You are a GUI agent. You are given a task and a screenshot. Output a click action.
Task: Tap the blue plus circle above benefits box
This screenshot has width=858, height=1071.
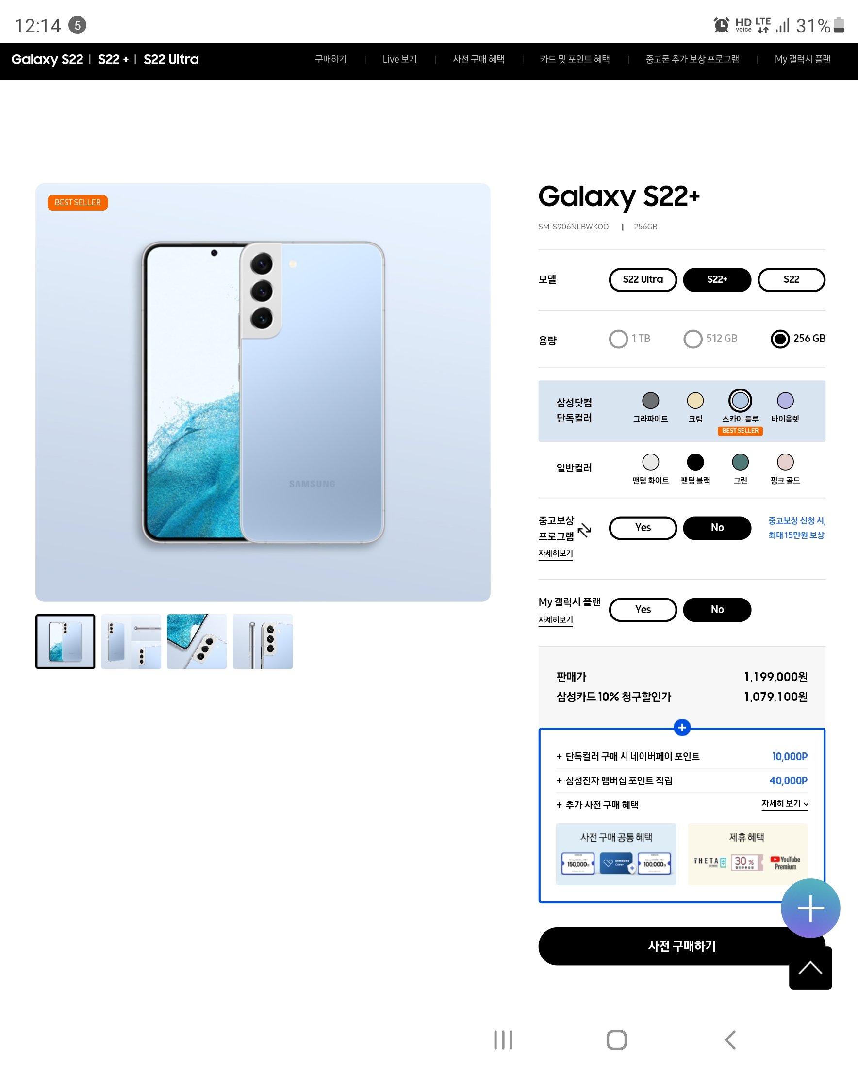[682, 728]
